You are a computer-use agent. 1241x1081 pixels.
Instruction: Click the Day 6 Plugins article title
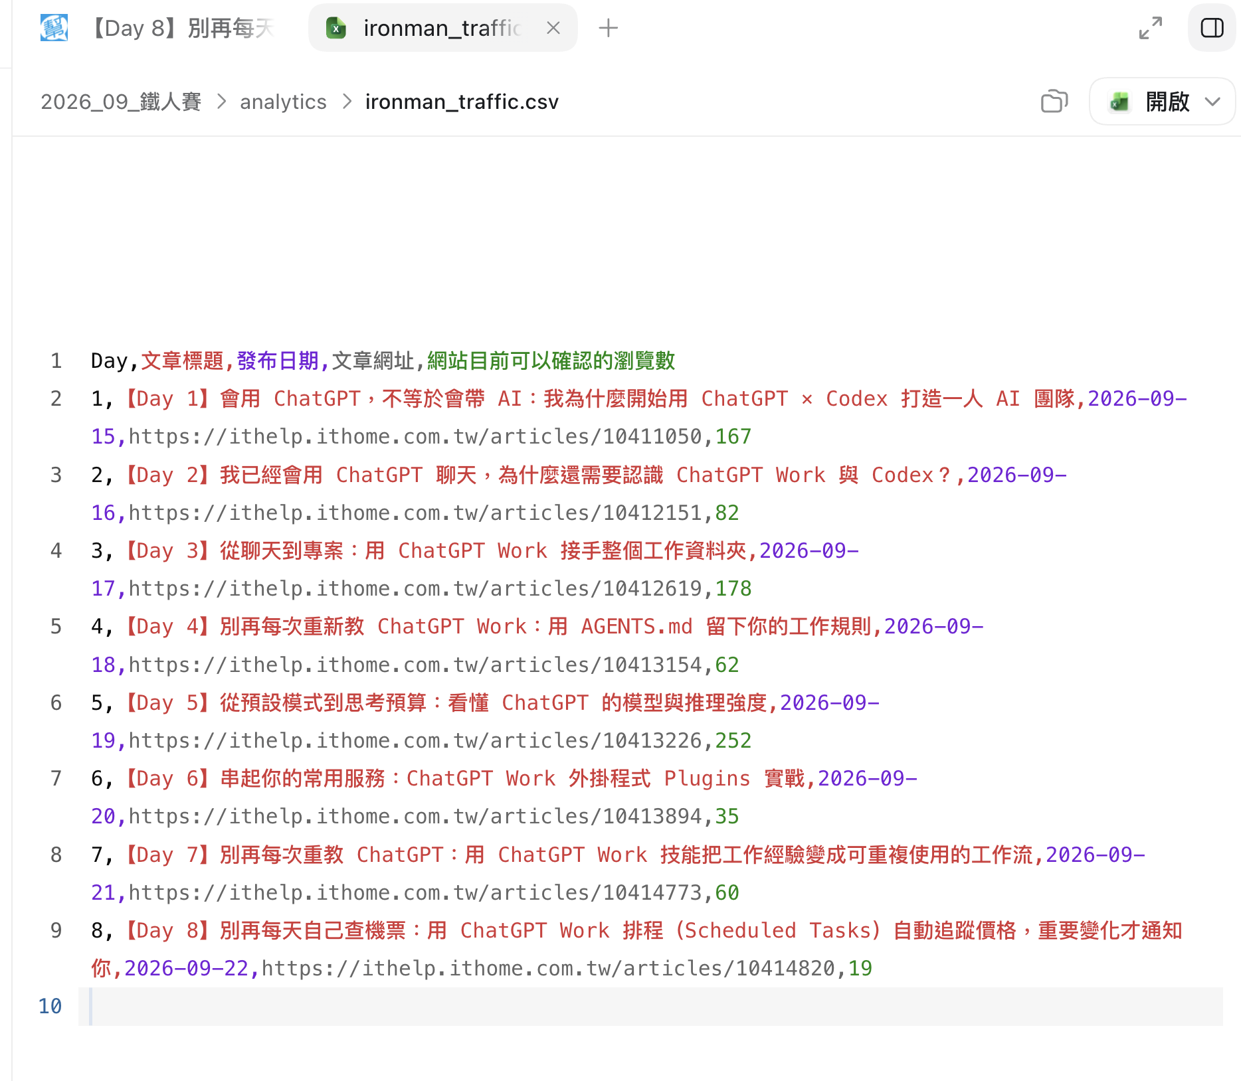[464, 778]
